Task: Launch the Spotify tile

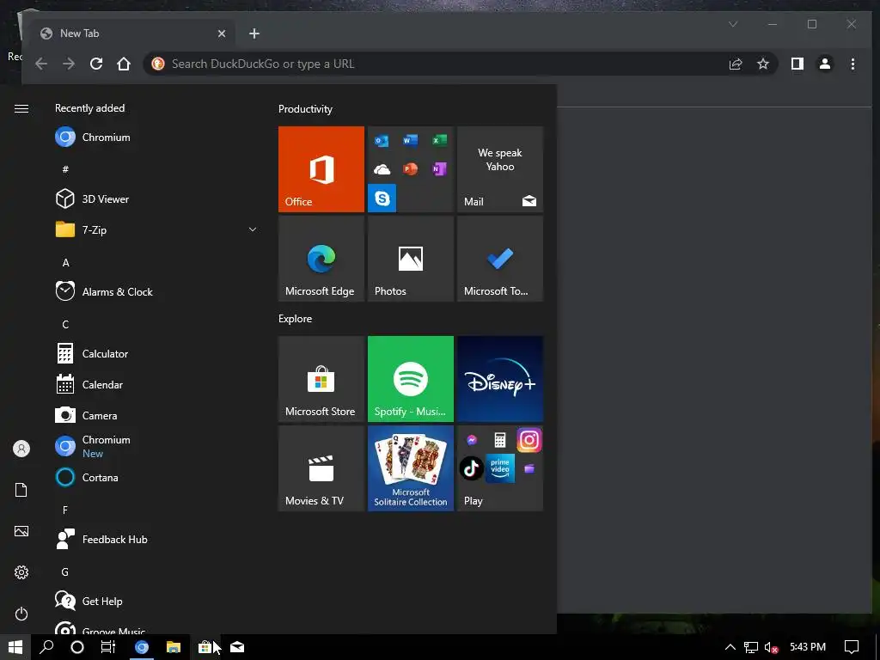Action: point(411,379)
